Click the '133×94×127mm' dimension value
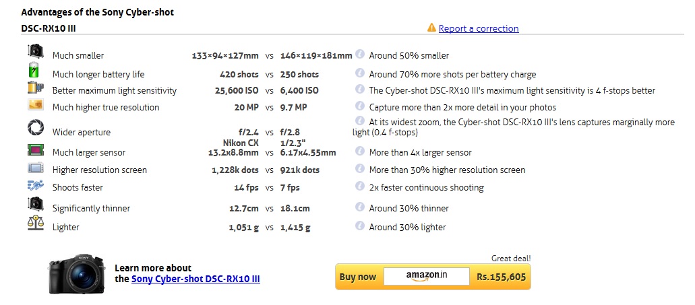The width and height of the screenshot is (695, 305). 225,56
